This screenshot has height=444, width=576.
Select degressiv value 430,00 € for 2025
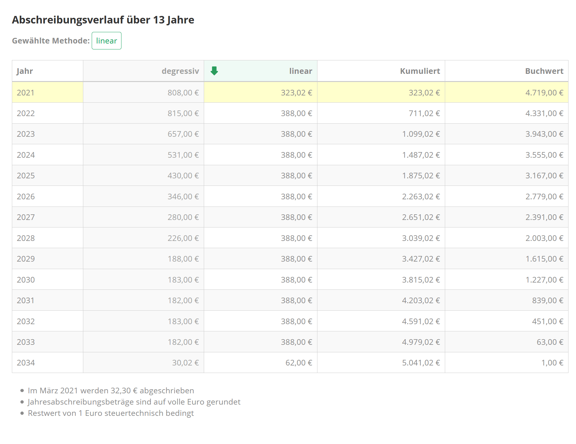point(183,176)
